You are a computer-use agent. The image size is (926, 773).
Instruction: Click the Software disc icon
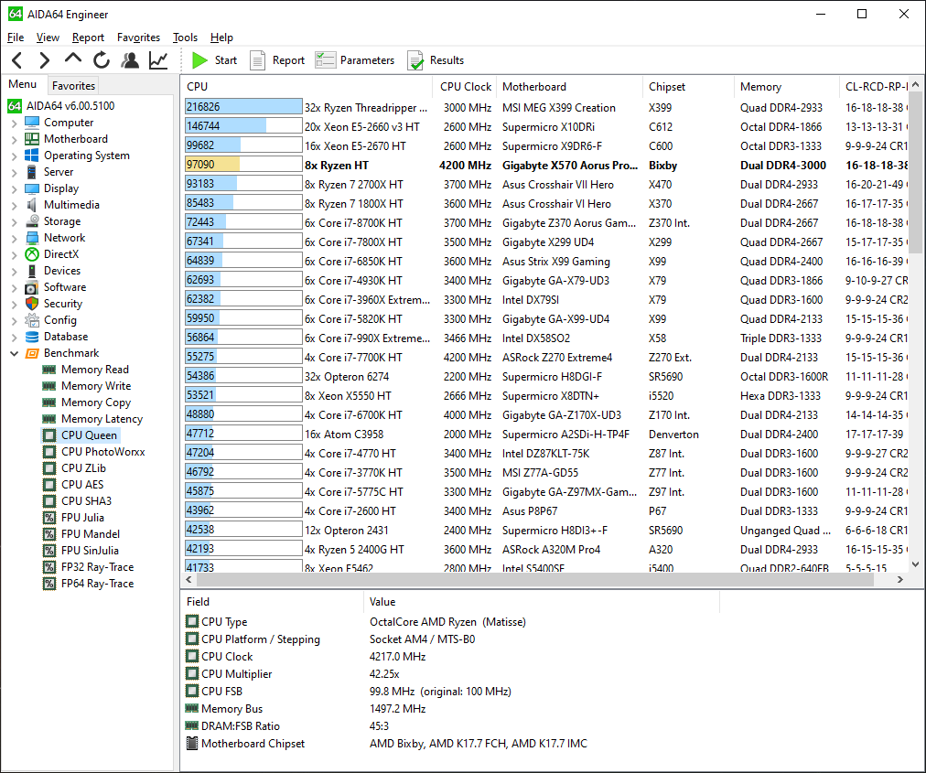32,287
